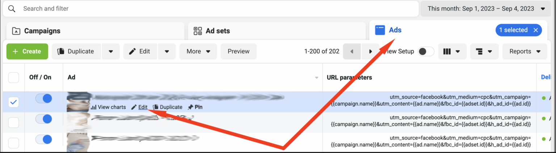Click the search magnifier icon
Image resolution: width=556 pixels, height=153 pixels.
[x=12, y=8]
